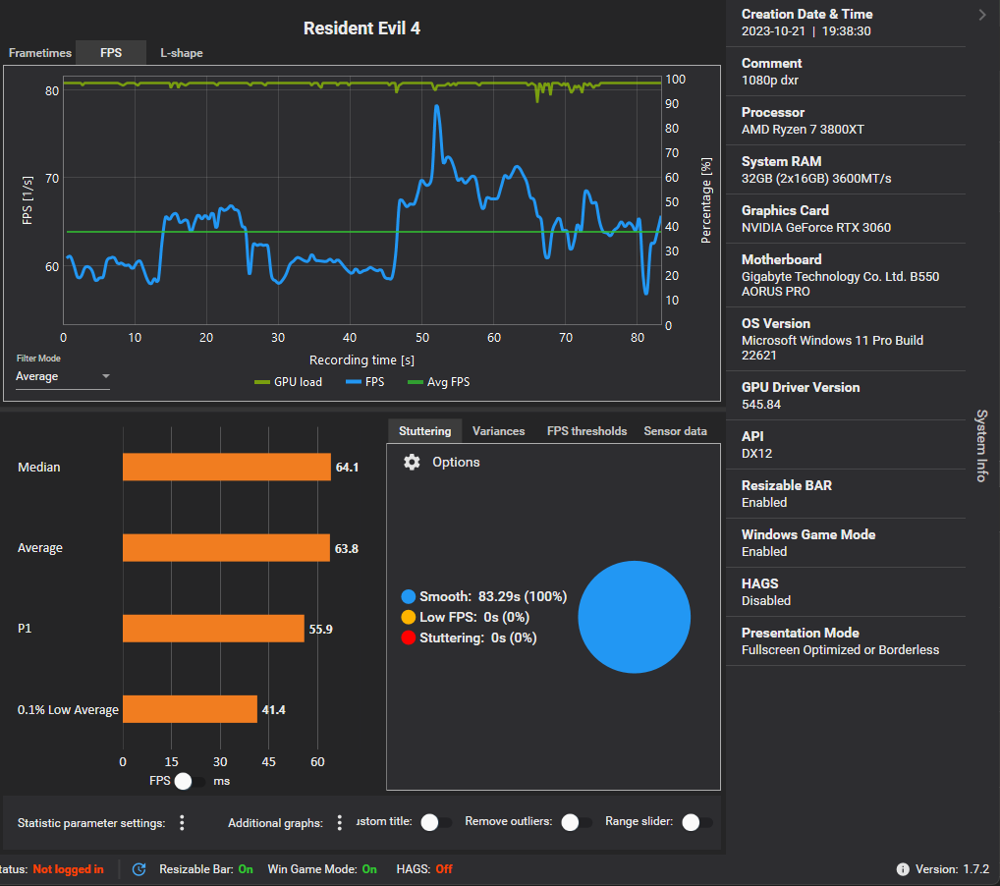Screen dimensions: 1000x886
Task: Click the P1 orange bar
Action: [213, 629]
